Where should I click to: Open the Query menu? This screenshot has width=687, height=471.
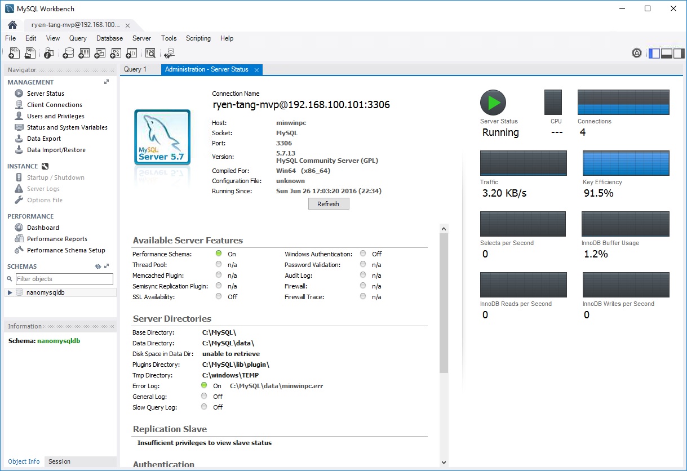[x=78, y=38]
